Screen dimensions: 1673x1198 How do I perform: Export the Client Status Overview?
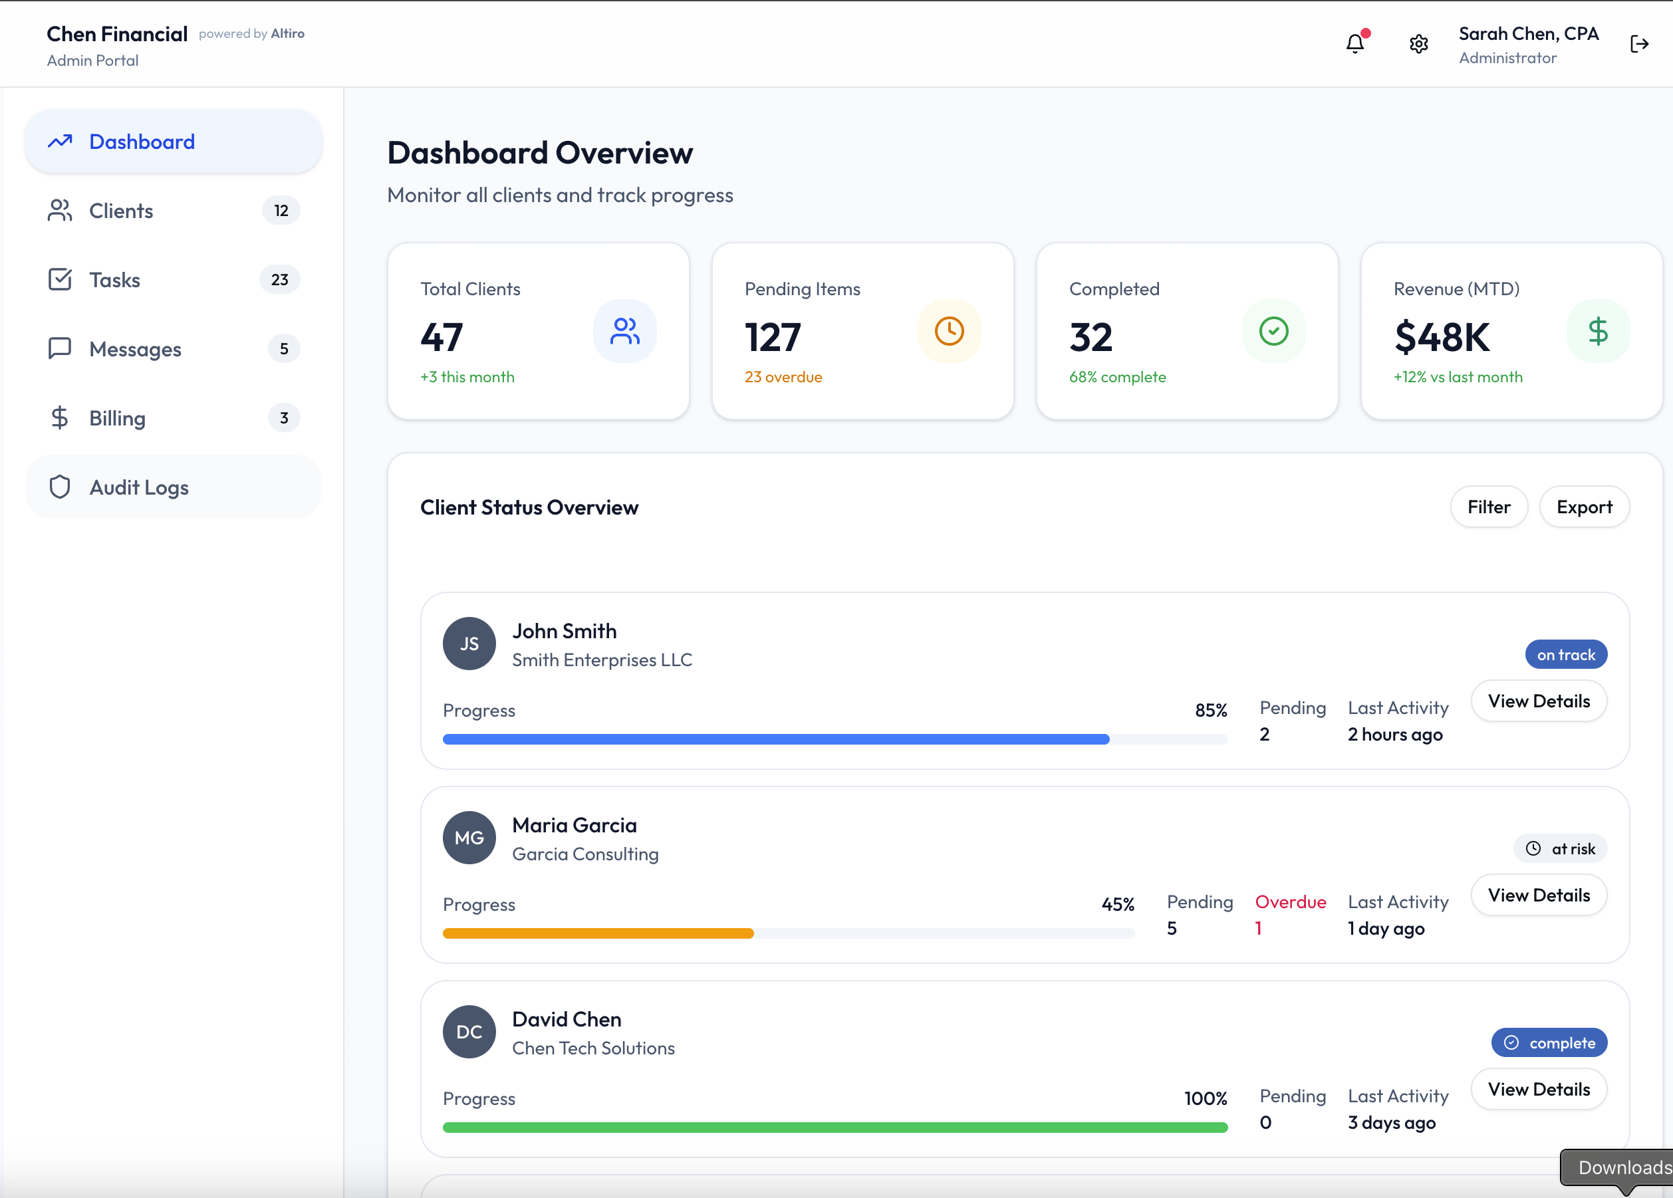[1585, 507]
